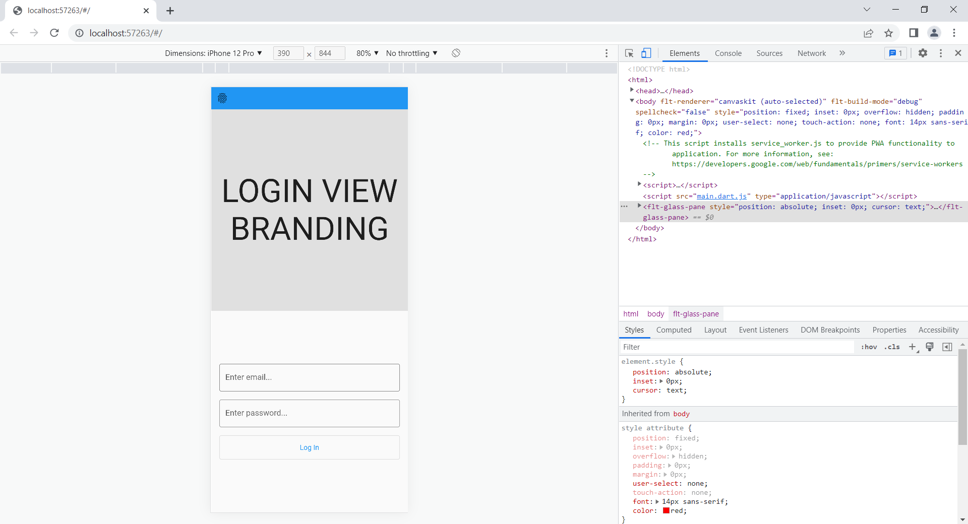This screenshot has height=524, width=968.
Task: Open the Properties tab
Action: pyautogui.click(x=889, y=330)
